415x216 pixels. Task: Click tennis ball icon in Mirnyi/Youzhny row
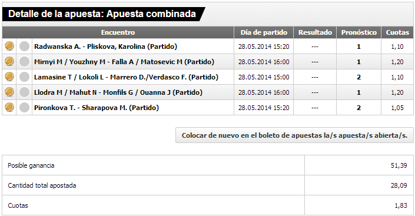pyautogui.click(x=9, y=61)
